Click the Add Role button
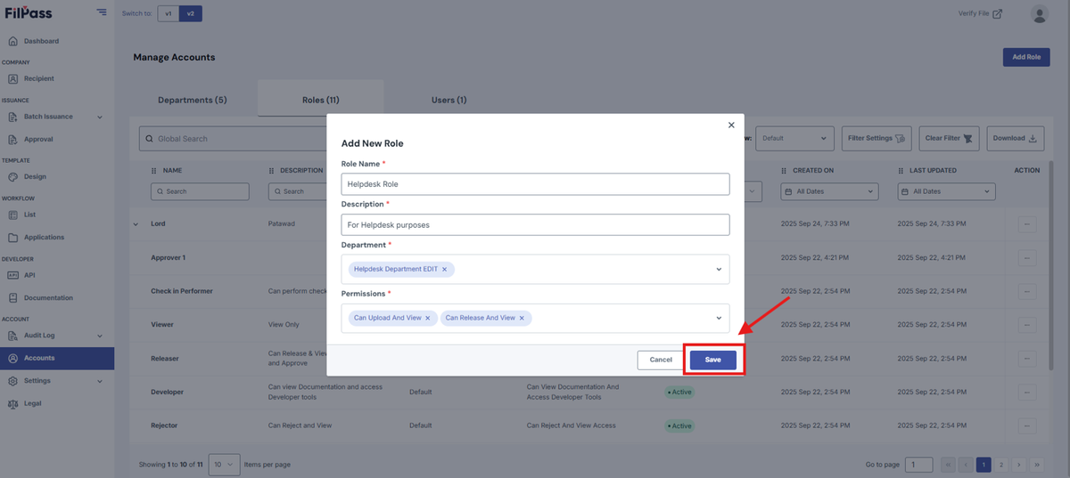This screenshot has width=1070, height=478. pyautogui.click(x=1026, y=57)
